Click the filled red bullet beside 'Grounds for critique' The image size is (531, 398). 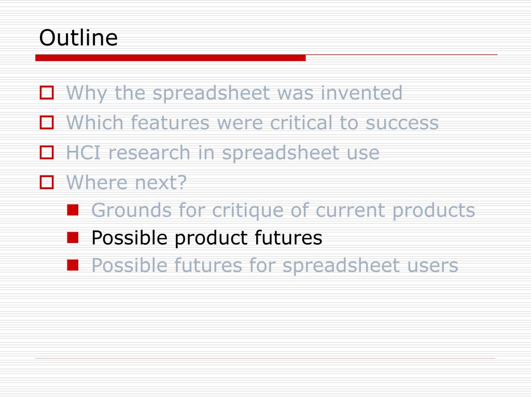click(73, 210)
